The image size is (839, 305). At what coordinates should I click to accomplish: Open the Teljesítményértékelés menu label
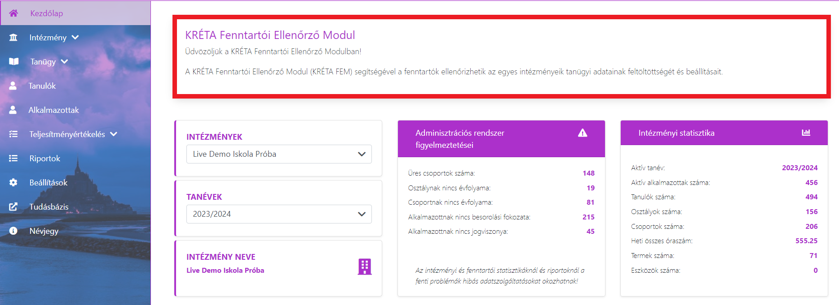pyautogui.click(x=67, y=134)
